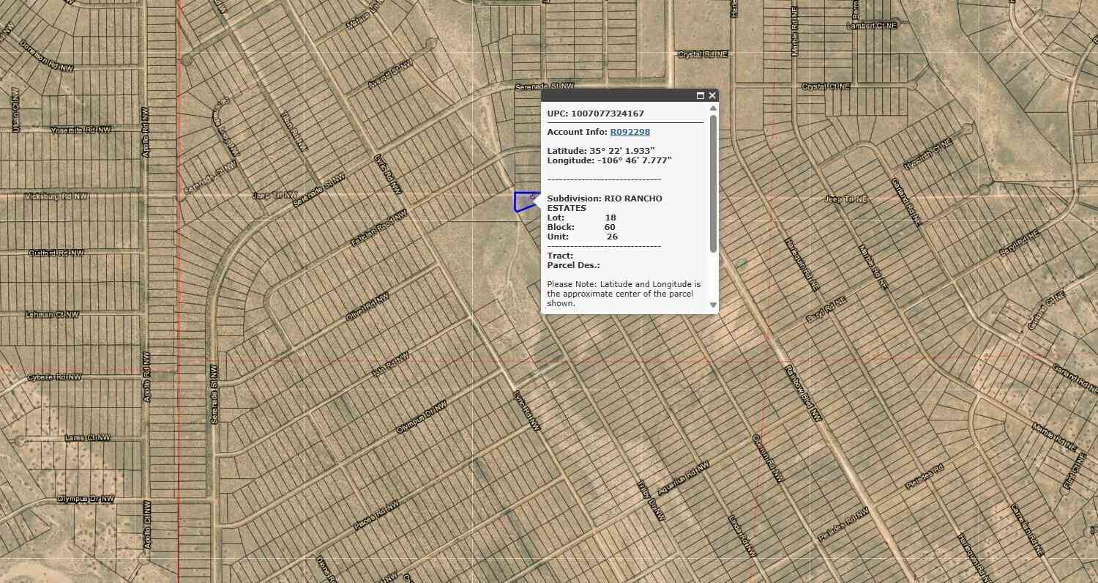Click the Yosemite Rd NW map label
Screen dimensions: 1098x583
[81, 130]
